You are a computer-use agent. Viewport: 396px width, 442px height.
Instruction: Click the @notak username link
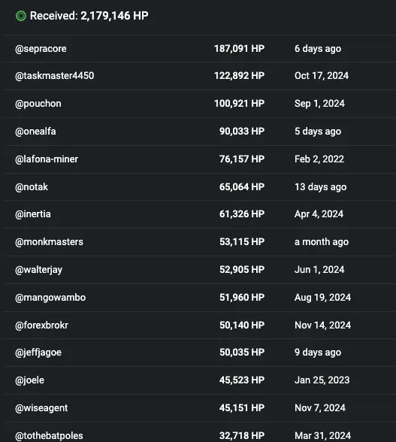pos(32,187)
